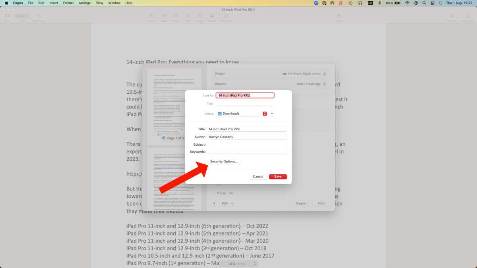Focus the Subject field
This screenshot has height=268, width=477.
click(247, 144)
